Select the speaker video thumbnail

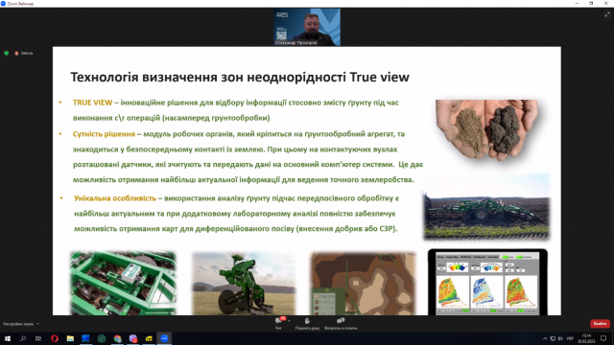307,27
